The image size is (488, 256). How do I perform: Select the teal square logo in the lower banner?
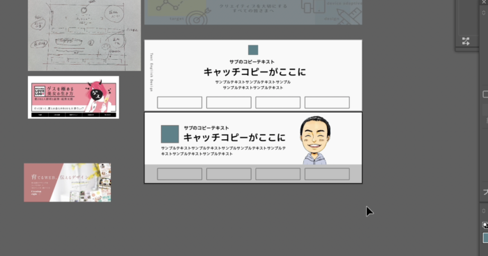click(170, 134)
